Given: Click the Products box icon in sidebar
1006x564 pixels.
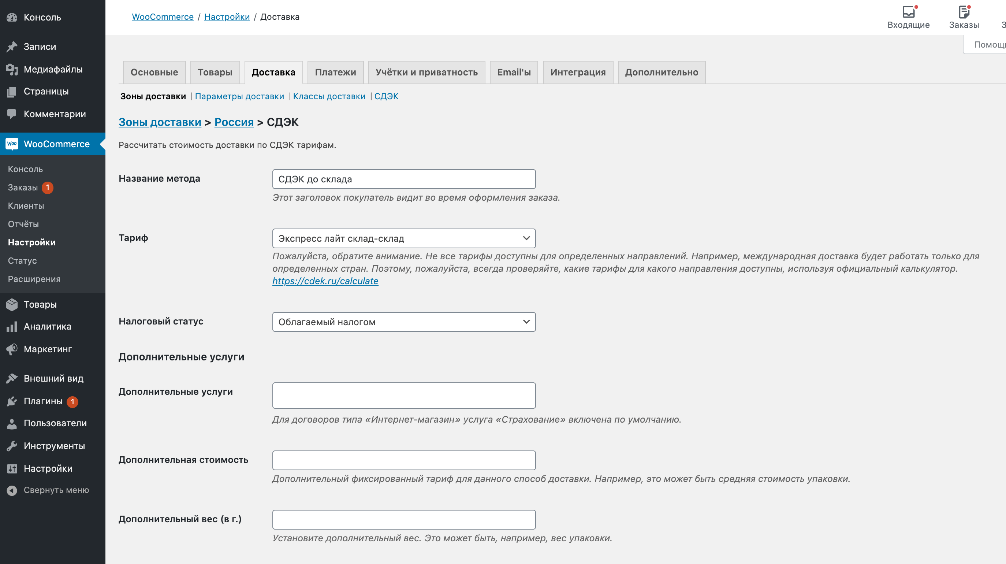Looking at the screenshot, I should coord(12,304).
